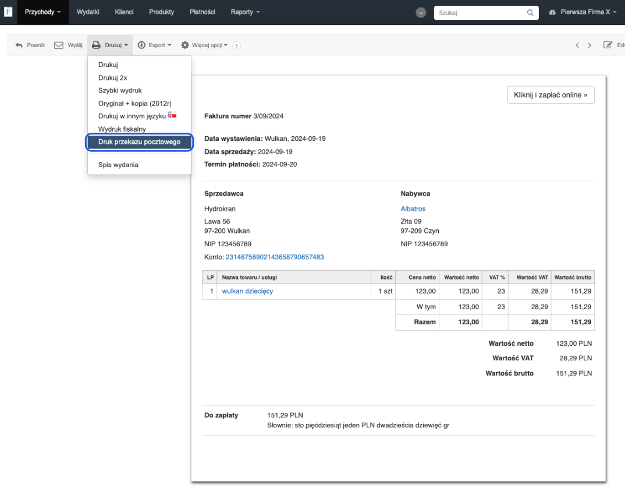Collapse the Drukuj dropdown
Image resolution: width=625 pixels, height=492 pixels.
(x=110, y=45)
